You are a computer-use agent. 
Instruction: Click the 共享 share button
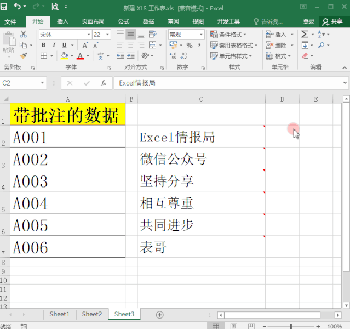click(332, 22)
